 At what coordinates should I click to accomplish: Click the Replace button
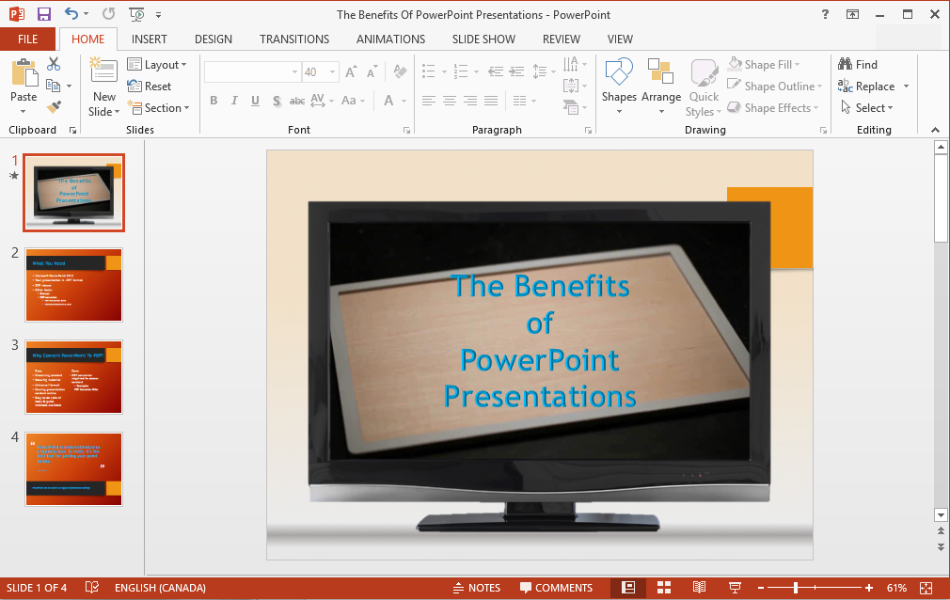click(866, 87)
